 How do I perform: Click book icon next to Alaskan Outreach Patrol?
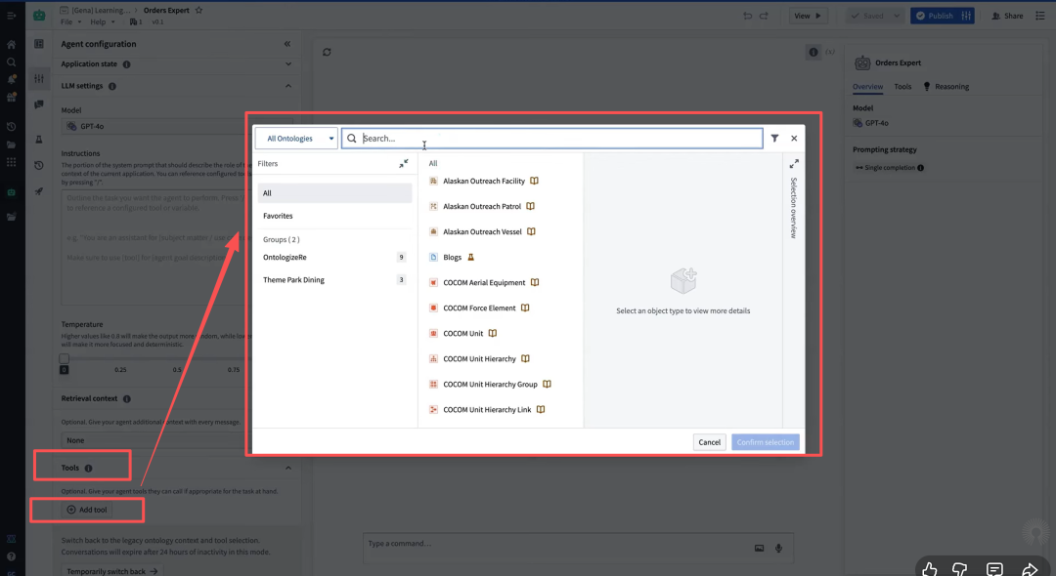(x=530, y=206)
